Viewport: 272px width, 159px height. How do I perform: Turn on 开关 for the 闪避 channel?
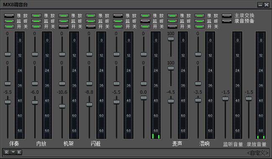91,26
